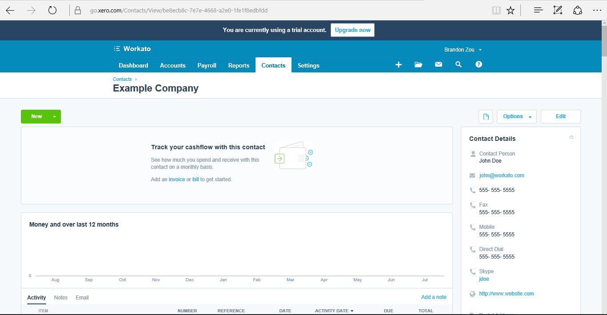Open the Help question mark icon
Viewport: 607px width, 315px height.
[x=479, y=65]
